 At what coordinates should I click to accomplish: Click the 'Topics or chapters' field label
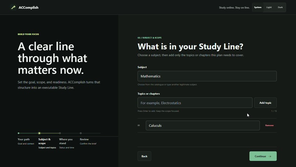click(149, 94)
